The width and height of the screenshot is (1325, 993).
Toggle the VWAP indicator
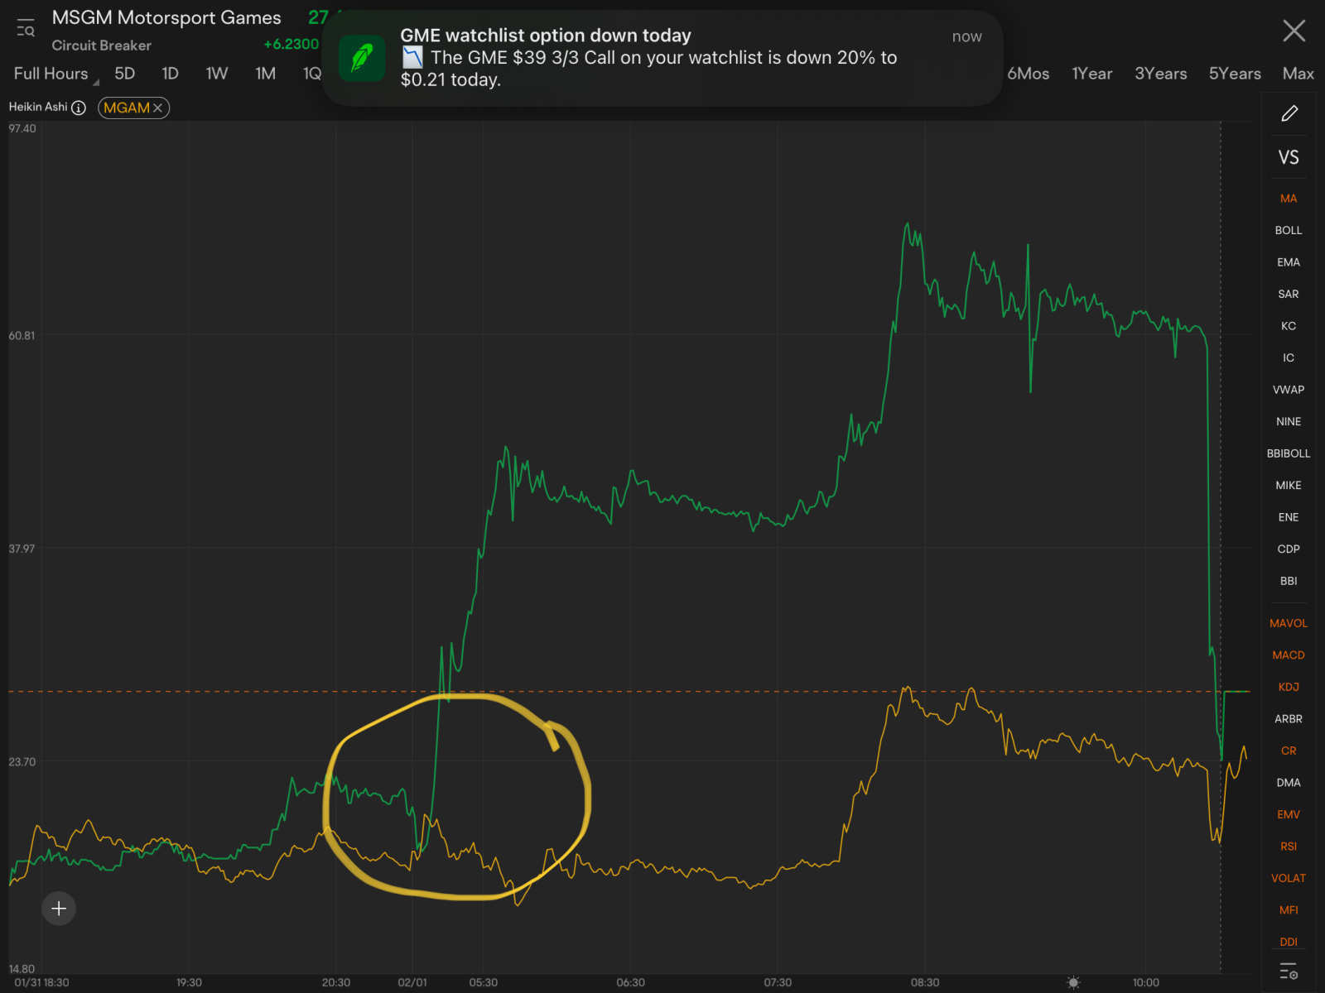pos(1289,390)
